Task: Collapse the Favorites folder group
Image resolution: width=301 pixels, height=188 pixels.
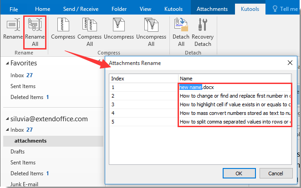Action: coord(5,64)
